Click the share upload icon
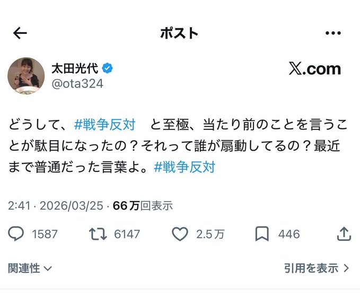Viewport: 360px width, 294px height. (344, 234)
